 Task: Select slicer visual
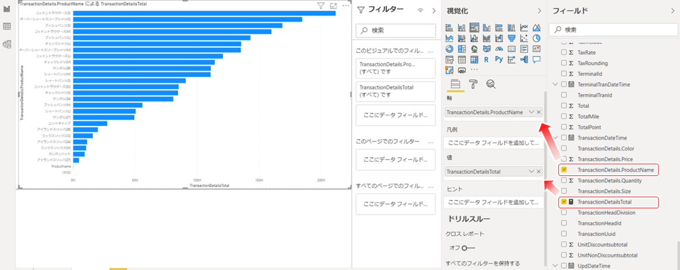[x=449, y=60]
